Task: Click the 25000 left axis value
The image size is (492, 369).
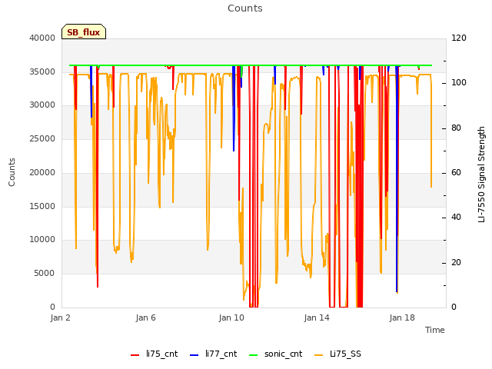Action: 42,138
